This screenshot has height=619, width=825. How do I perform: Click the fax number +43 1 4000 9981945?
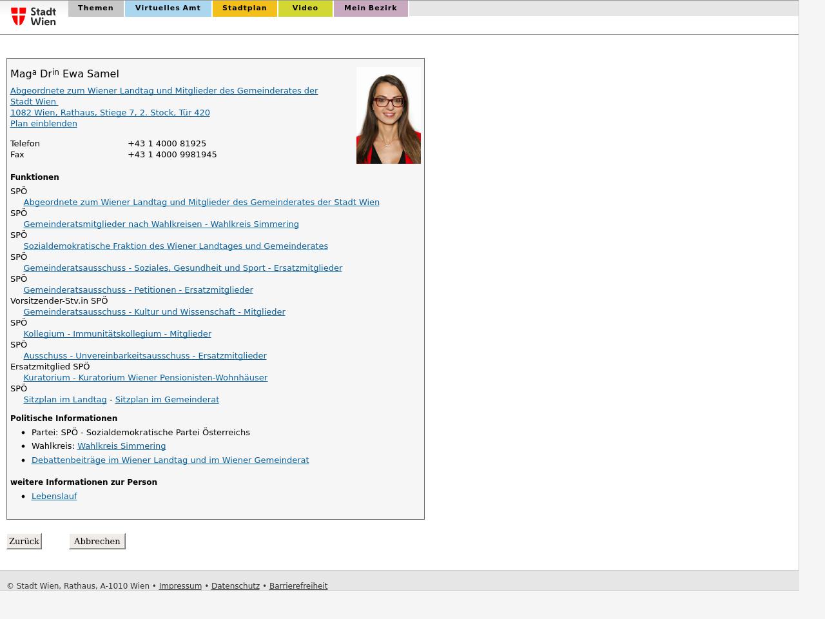pos(172,154)
